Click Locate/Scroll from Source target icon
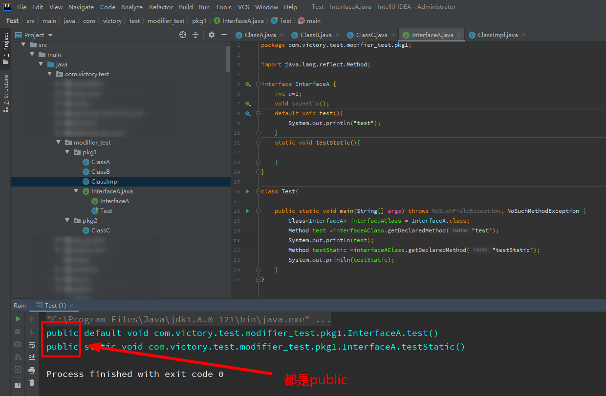Viewport: 606px width, 396px height. coord(183,35)
